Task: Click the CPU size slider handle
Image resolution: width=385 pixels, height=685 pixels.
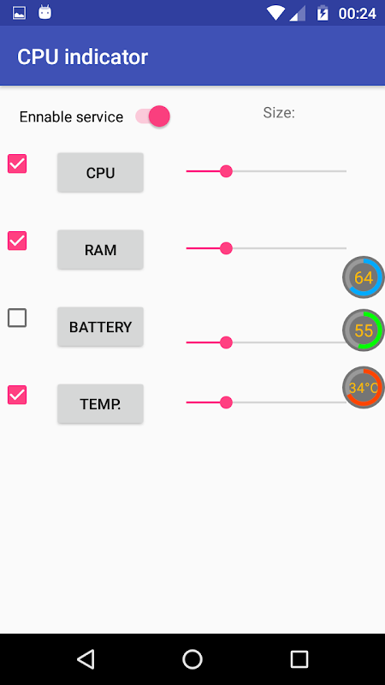Action: (x=226, y=171)
